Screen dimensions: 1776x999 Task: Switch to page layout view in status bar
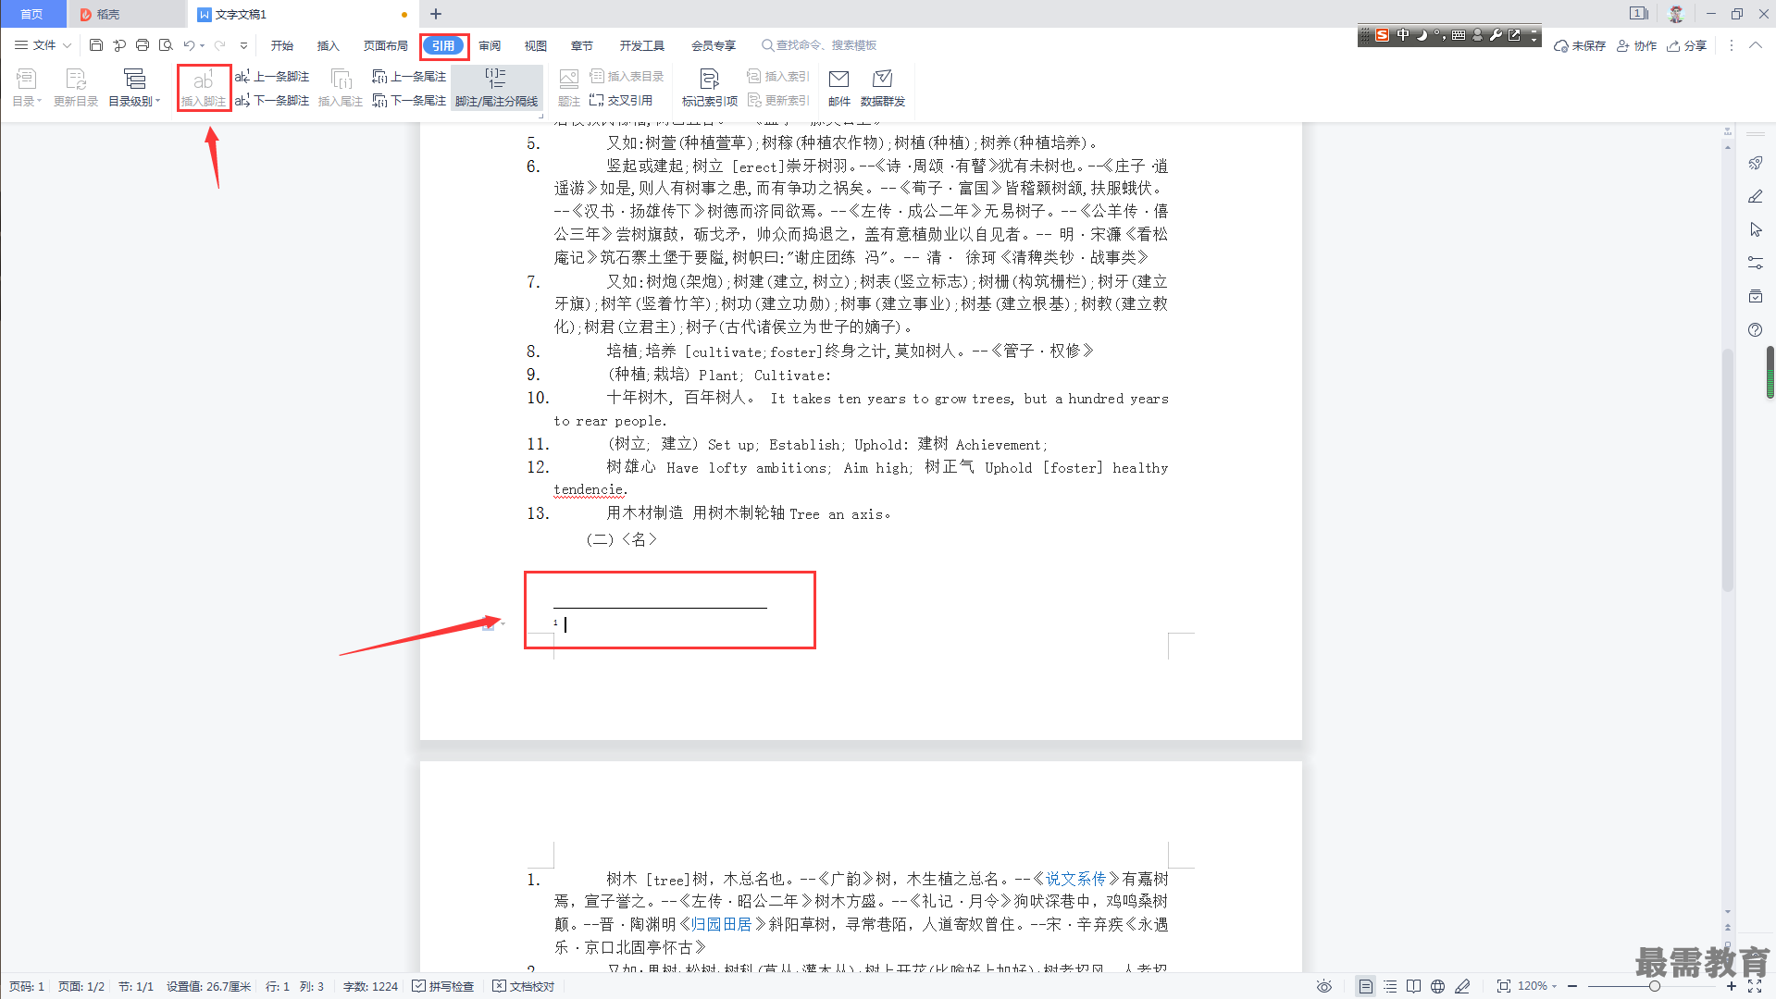click(1365, 986)
